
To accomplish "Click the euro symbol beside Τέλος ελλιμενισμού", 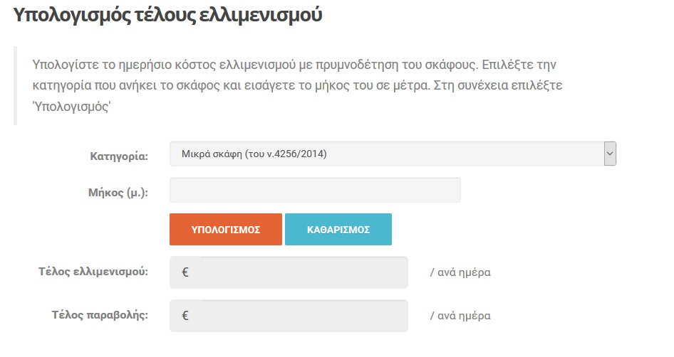I will coord(185,272).
